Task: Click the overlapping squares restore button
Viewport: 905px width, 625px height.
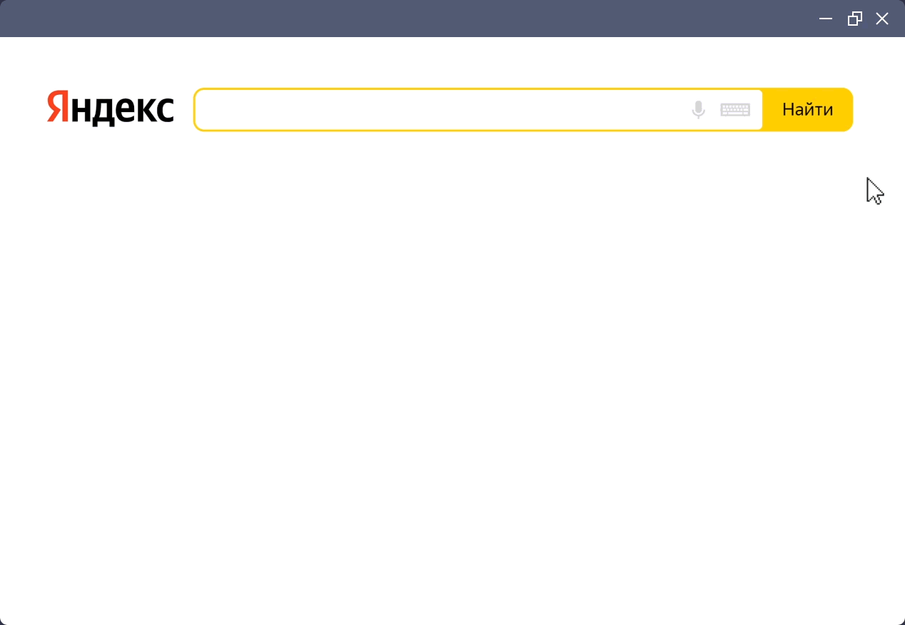Action: (854, 19)
